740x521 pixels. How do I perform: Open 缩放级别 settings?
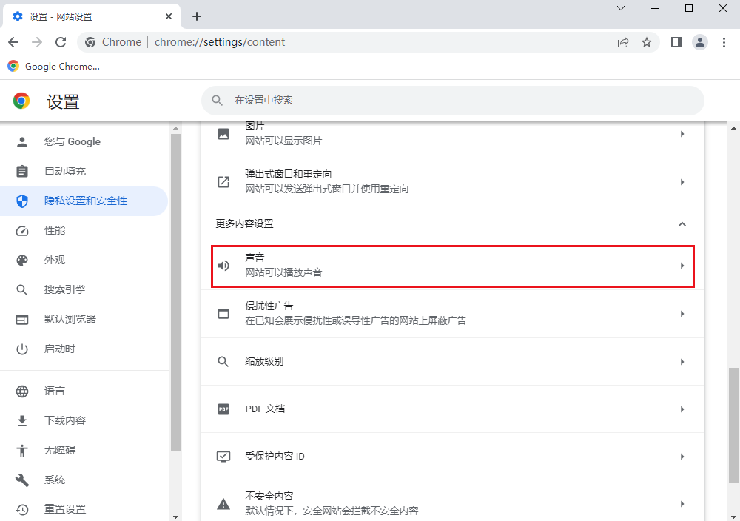coord(453,362)
